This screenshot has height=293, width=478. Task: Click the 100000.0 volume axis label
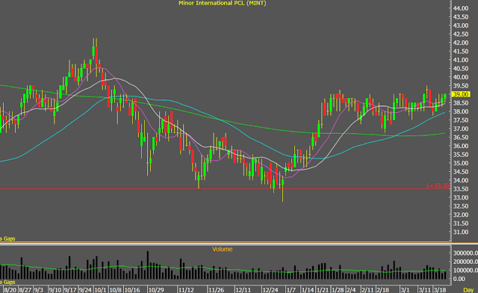tap(465, 270)
